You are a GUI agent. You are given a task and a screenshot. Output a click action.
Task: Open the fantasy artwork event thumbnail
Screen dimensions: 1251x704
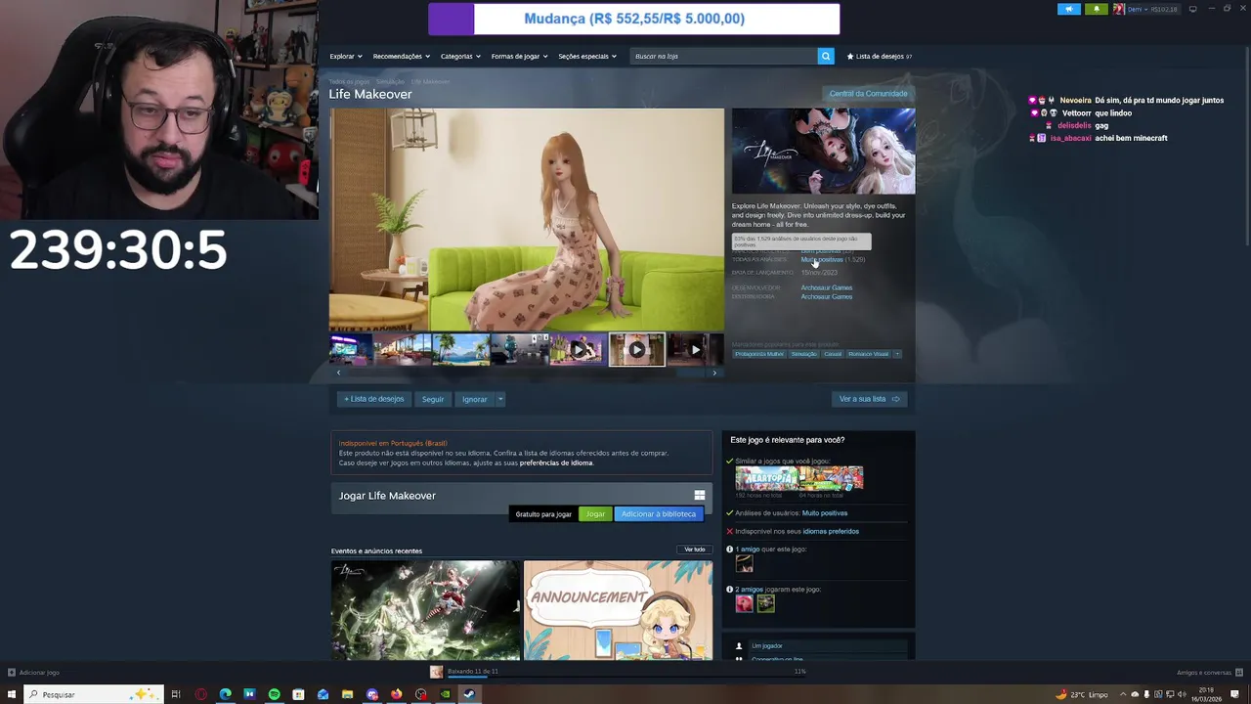click(425, 610)
